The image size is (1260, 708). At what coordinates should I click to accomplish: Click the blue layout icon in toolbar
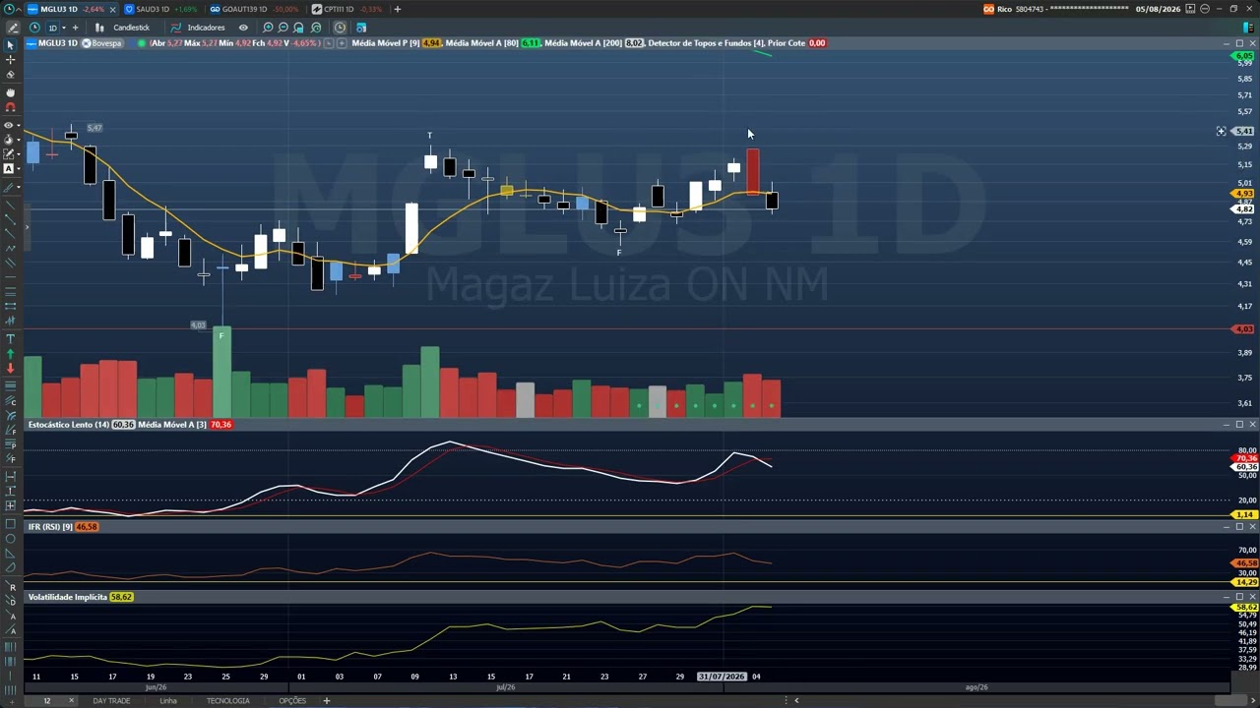[361, 28]
